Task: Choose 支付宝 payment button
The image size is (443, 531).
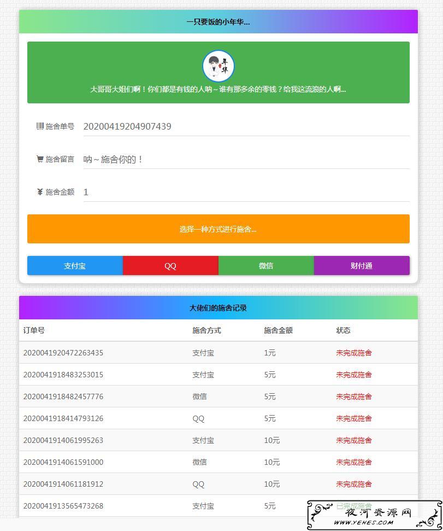Action: (x=75, y=266)
